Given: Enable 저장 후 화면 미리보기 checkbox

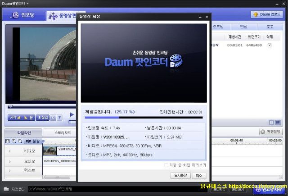Looking at the screenshot, I should 166,165.
